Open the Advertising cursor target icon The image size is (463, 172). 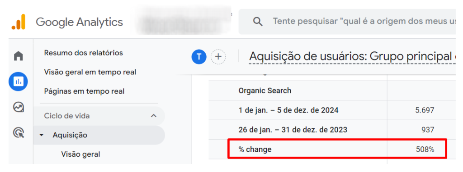point(18,132)
